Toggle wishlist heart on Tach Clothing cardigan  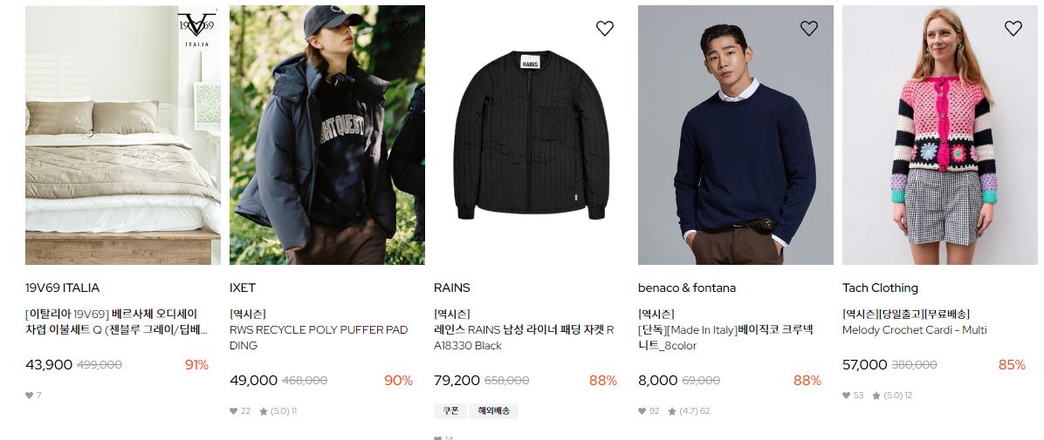click(1013, 28)
